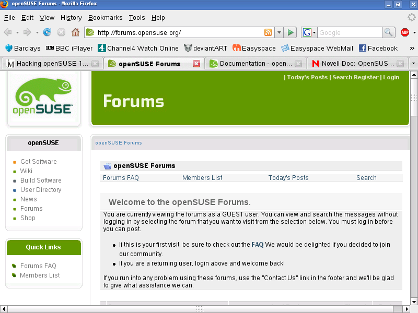Open the search engine selector dropdown
Screen dimensions: 418x313
[x=309, y=32]
